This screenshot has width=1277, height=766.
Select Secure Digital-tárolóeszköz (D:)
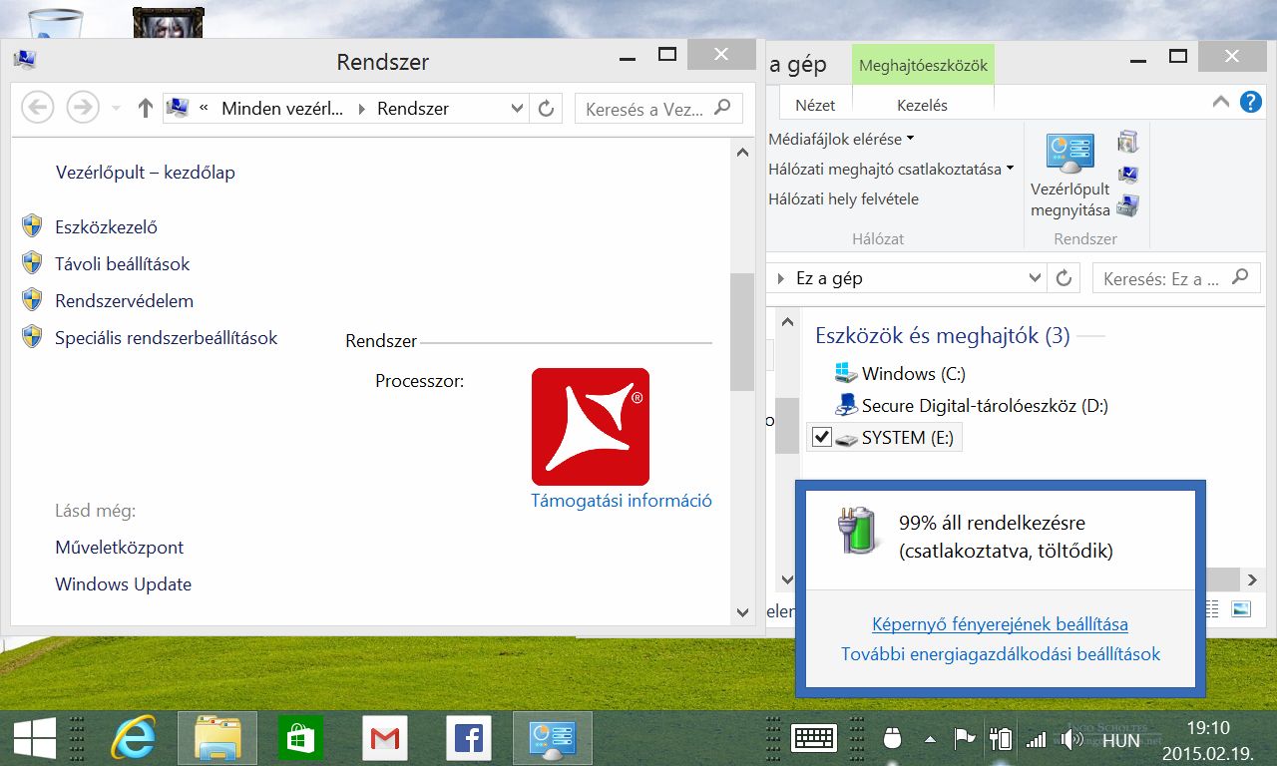click(971, 406)
